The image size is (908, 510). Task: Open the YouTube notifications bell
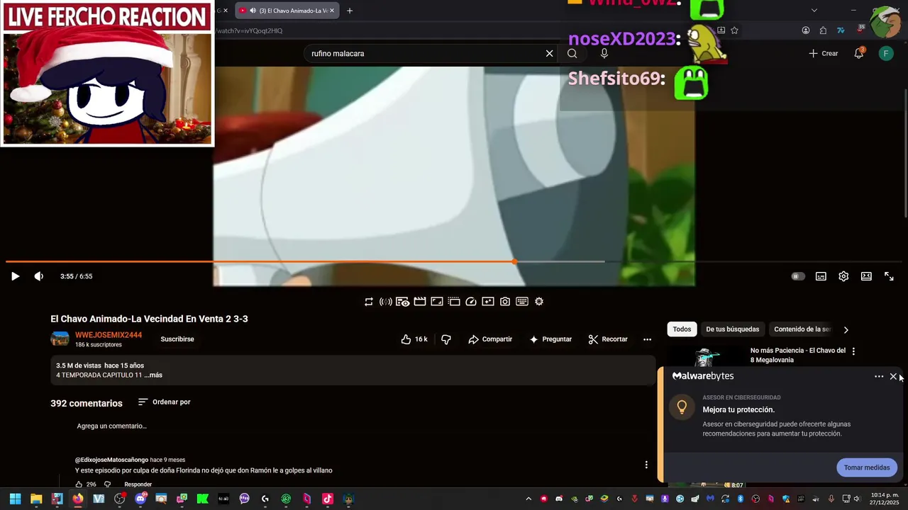coord(859,53)
